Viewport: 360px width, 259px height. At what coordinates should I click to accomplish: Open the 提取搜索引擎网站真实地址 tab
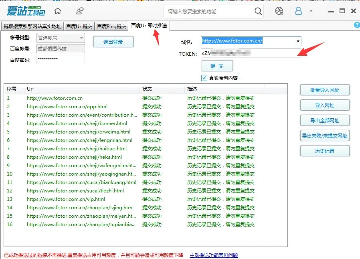click(32, 25)
